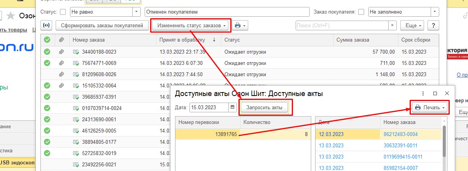Toggle the Статус filter checkbox

63,12
